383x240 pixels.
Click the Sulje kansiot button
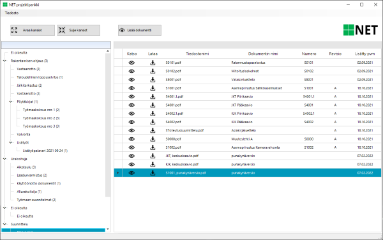pyautogui.click(x=79, y=30)
